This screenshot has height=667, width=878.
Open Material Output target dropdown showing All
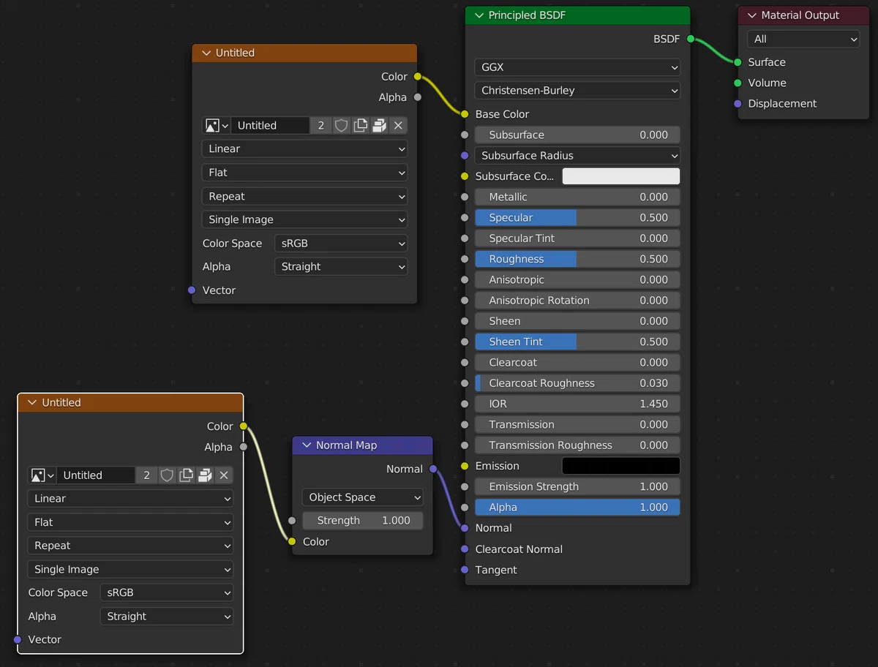803,39
